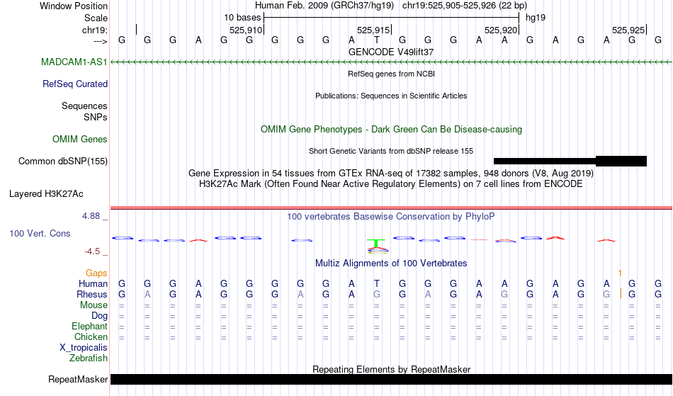
Task: Click the orange gap count 1
Action: click(620, 273)
